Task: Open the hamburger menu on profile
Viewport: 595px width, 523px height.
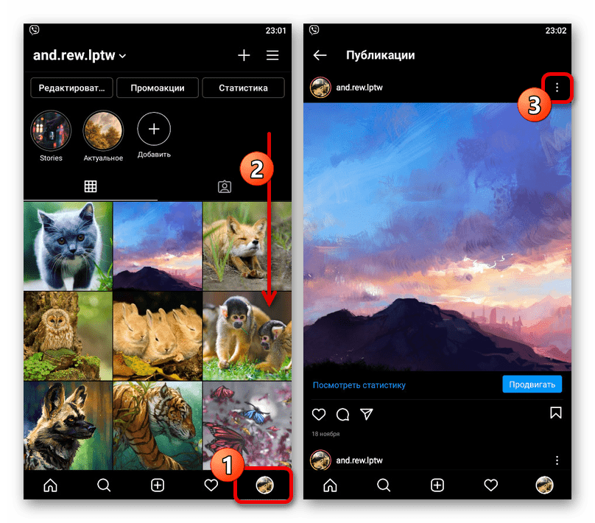Action: coord(272,56)
